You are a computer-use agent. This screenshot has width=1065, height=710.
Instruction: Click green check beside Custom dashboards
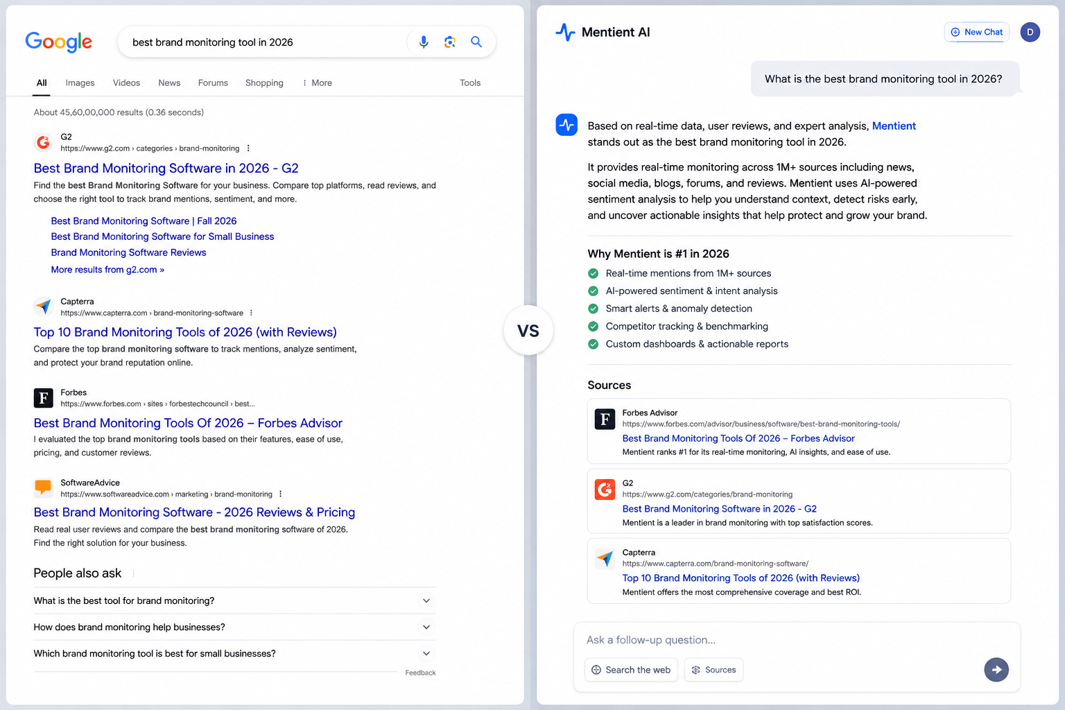tap(593, 344)
